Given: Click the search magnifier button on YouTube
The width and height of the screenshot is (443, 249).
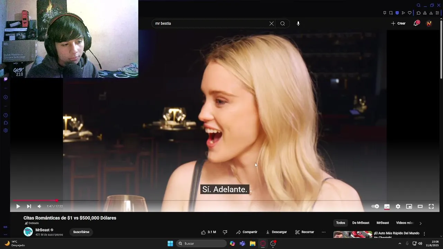Looking at the screenshot, I should (283, 24).
